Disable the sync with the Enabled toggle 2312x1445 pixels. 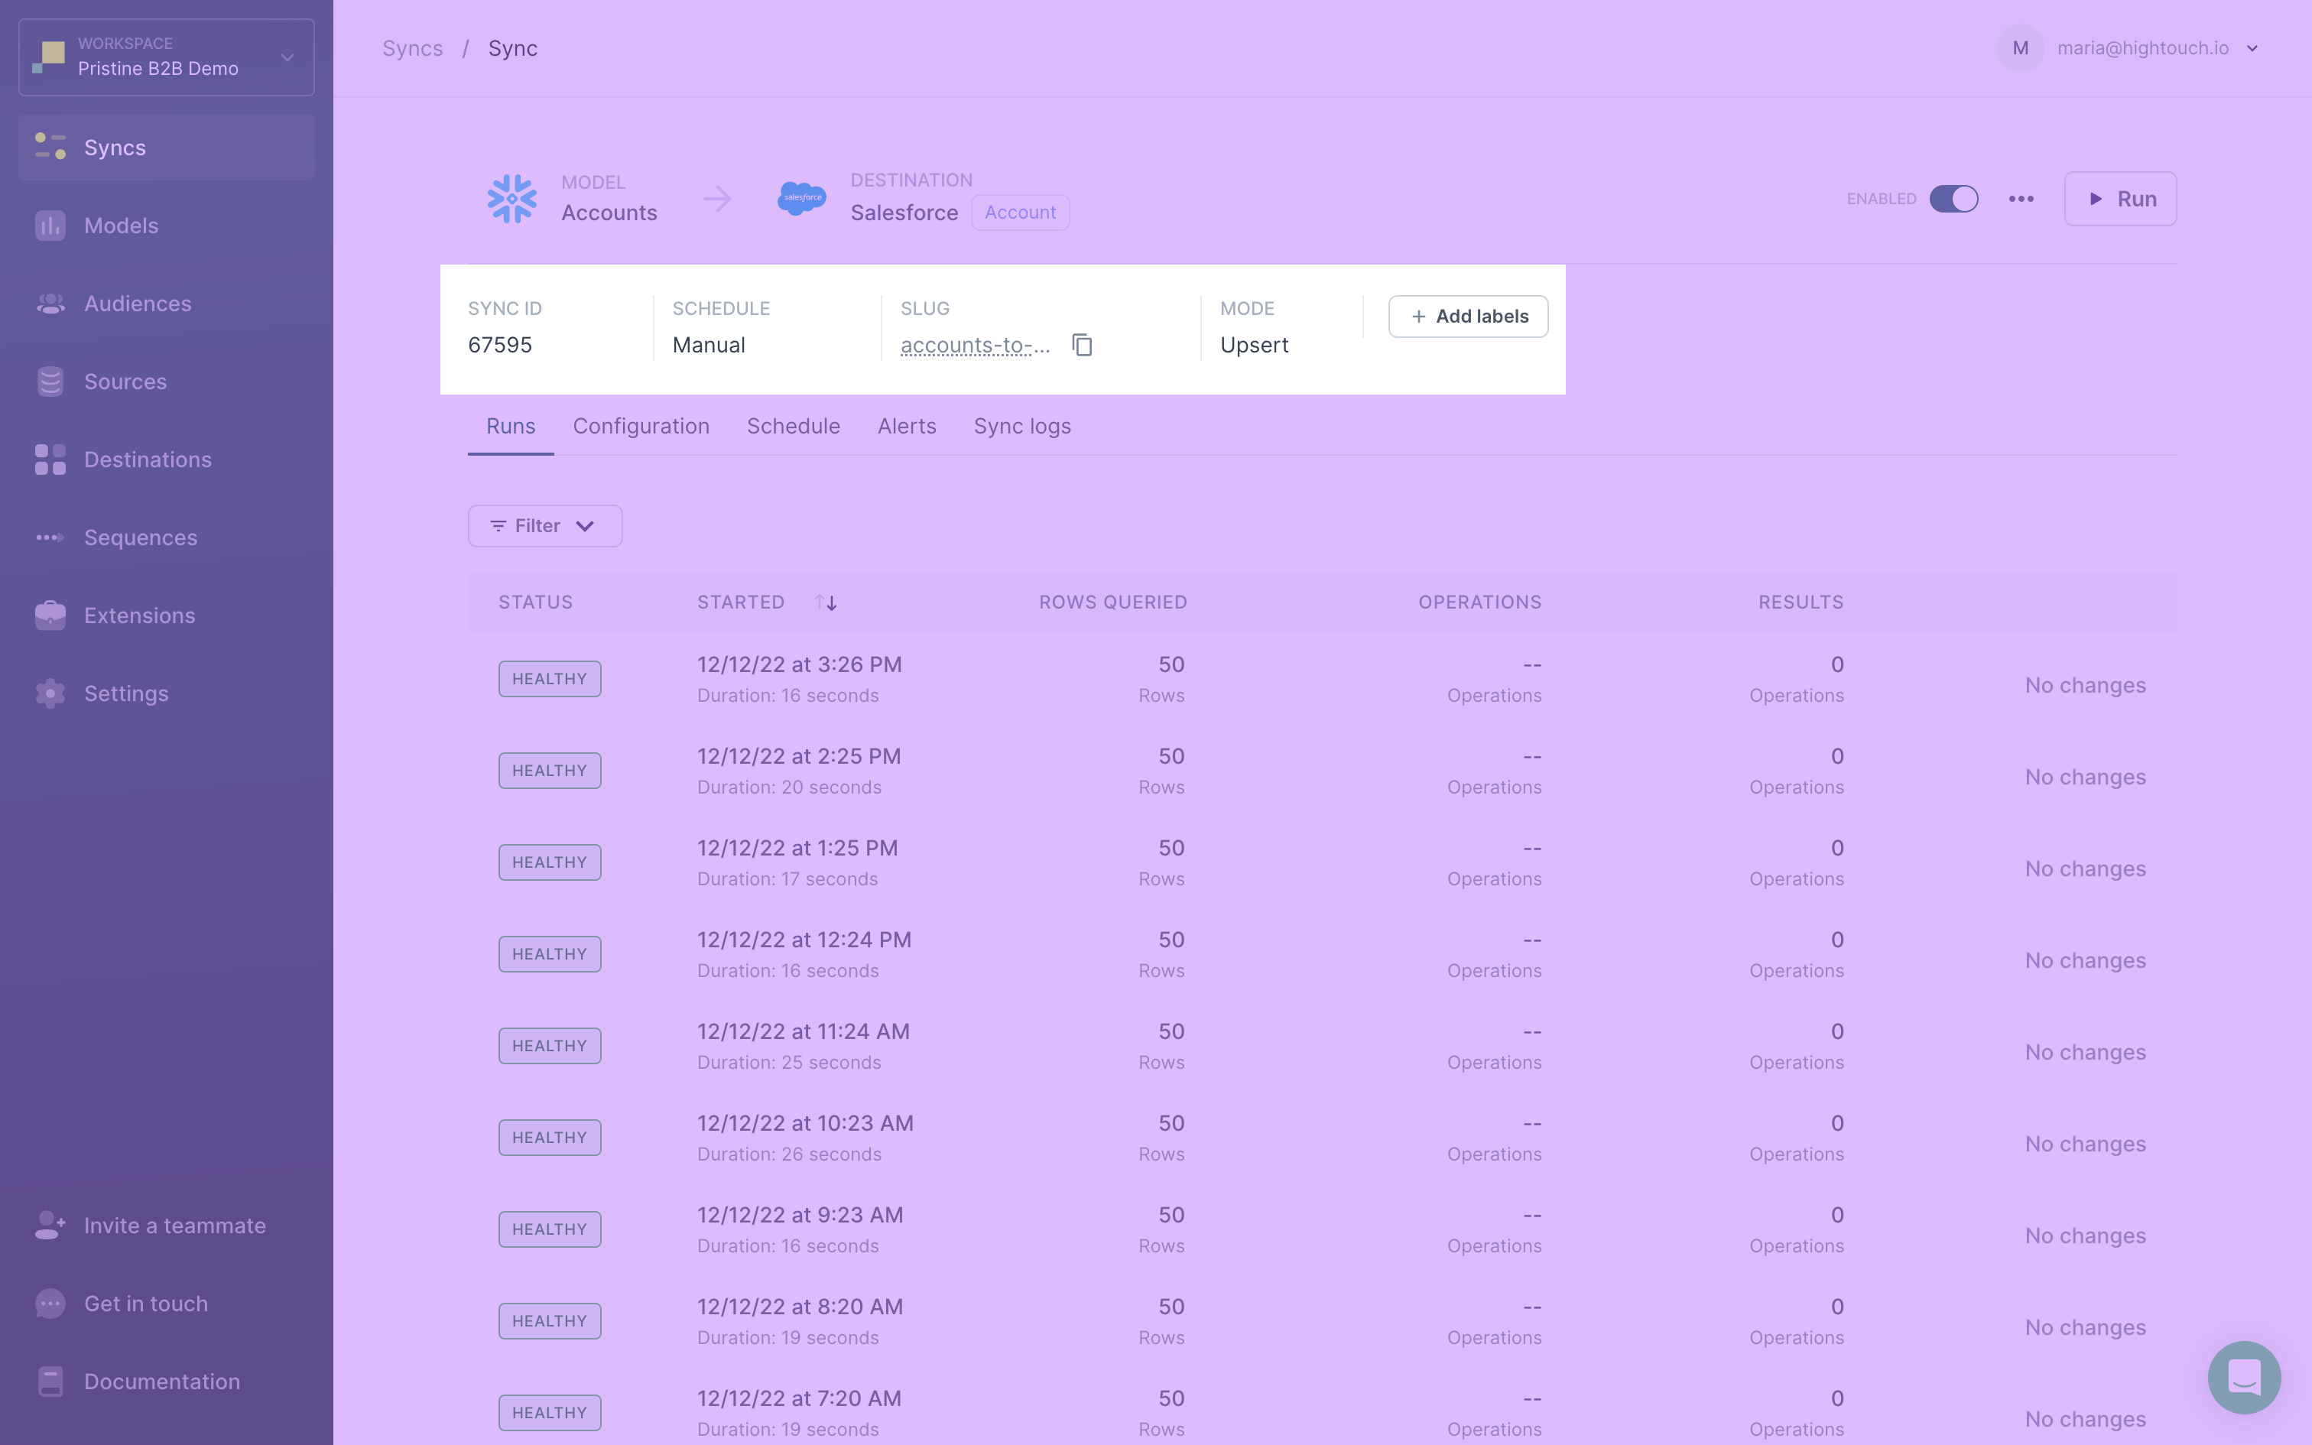tap(1955, 199)
